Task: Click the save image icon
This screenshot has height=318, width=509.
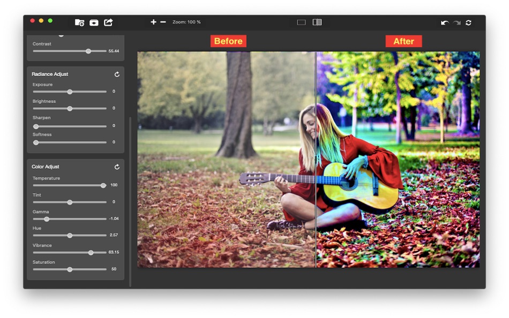Action: pos(93,22)
